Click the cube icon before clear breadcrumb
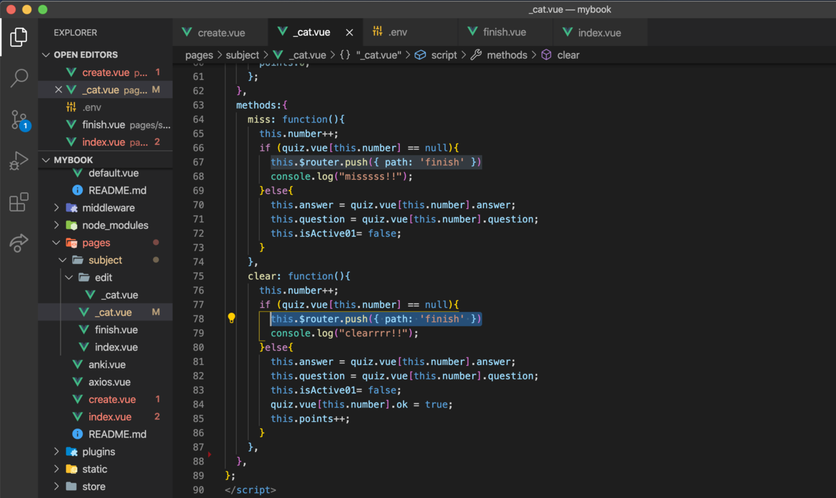The image size is (836, 498). [x=547, y=54]
